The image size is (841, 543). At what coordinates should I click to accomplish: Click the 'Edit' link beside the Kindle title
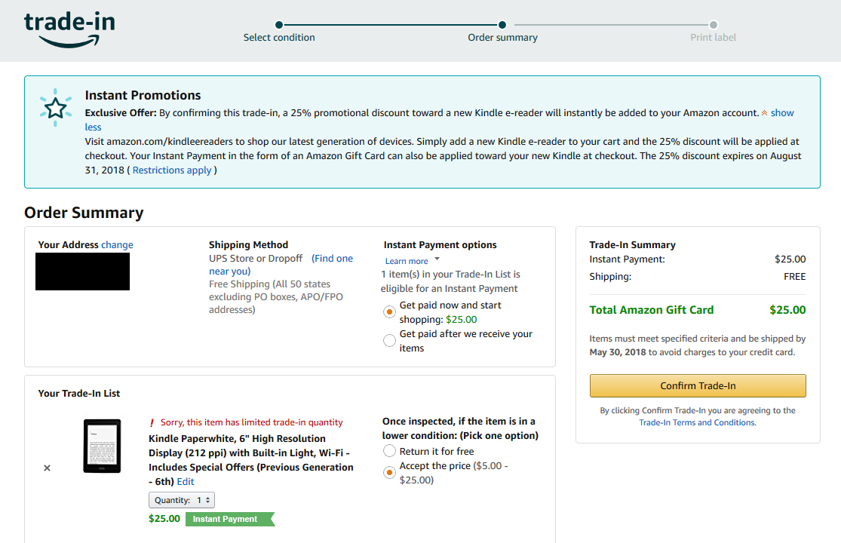[186, 482]
